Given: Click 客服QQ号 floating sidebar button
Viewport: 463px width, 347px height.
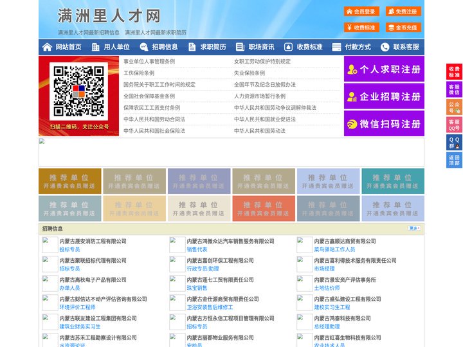Looking at the screenshot, I should [454, 125].
